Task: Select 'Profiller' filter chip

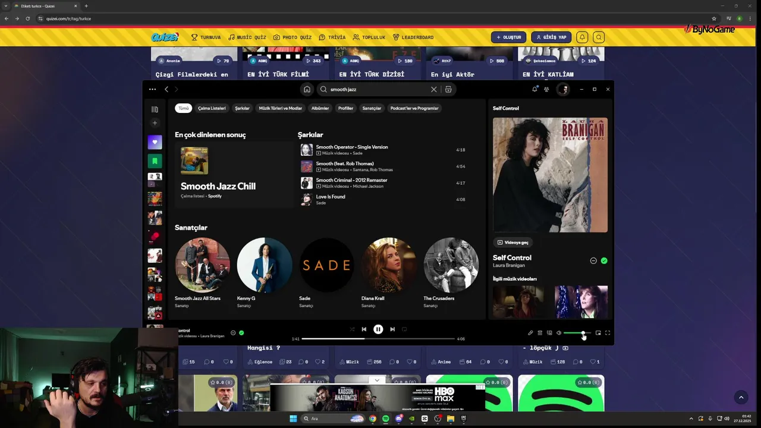Action: click(x=345, y=108)
